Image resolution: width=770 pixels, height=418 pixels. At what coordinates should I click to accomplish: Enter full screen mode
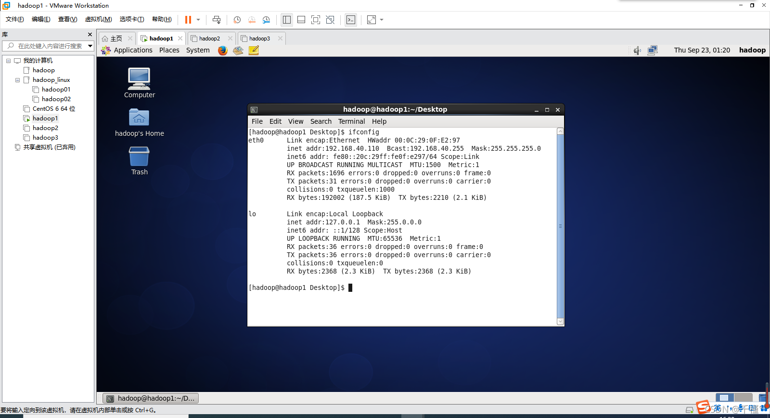(x=316, y=20)
